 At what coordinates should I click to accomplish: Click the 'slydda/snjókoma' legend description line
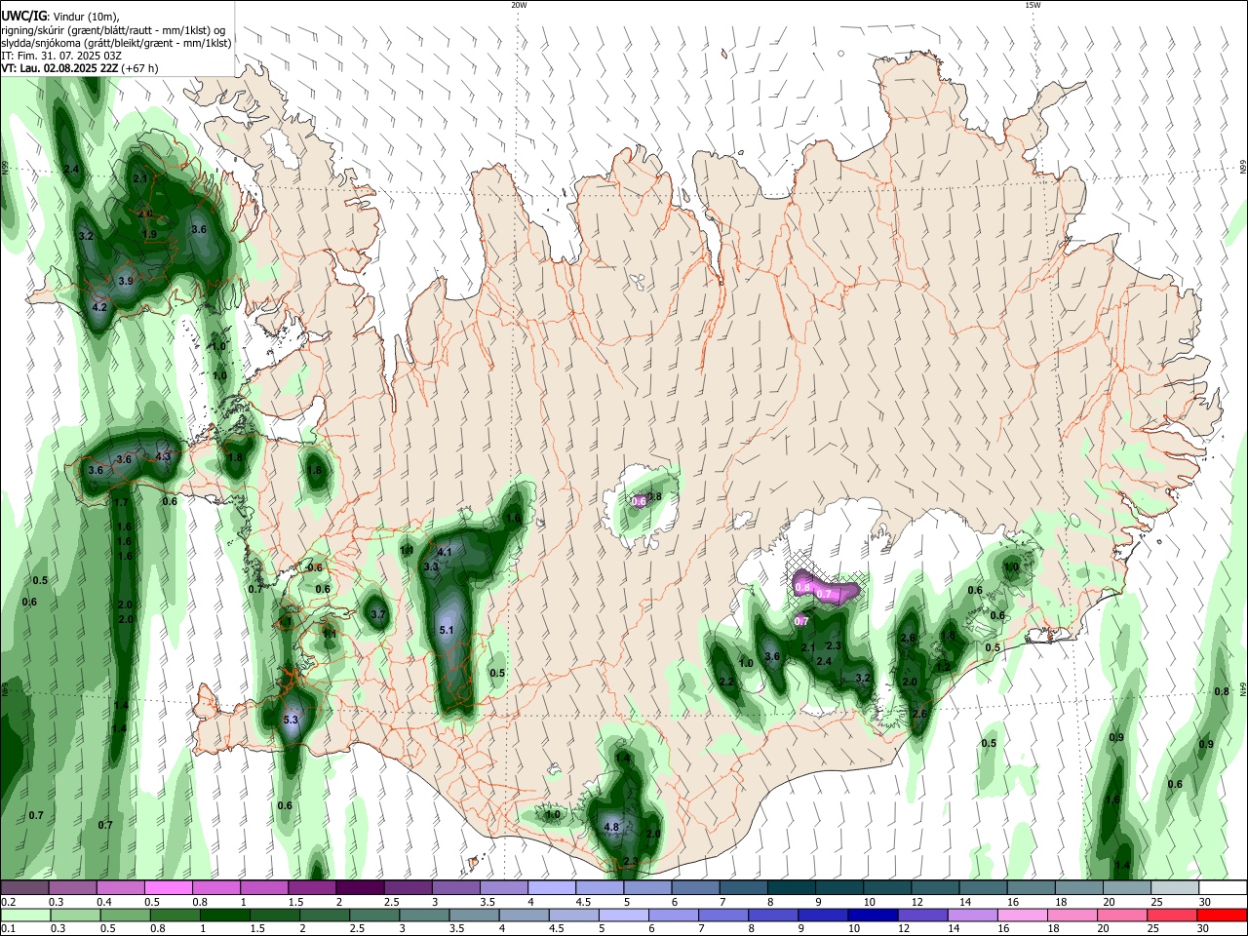pyautogui.click(x=116, y=43)
